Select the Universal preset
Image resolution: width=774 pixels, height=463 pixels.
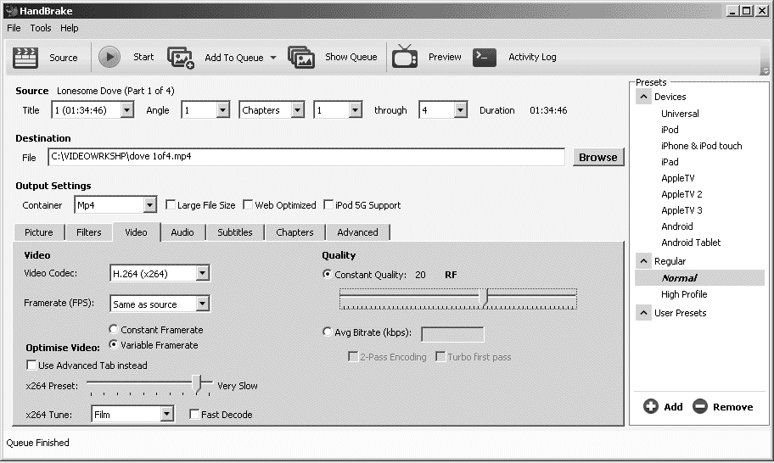click(x=680, y=114)
